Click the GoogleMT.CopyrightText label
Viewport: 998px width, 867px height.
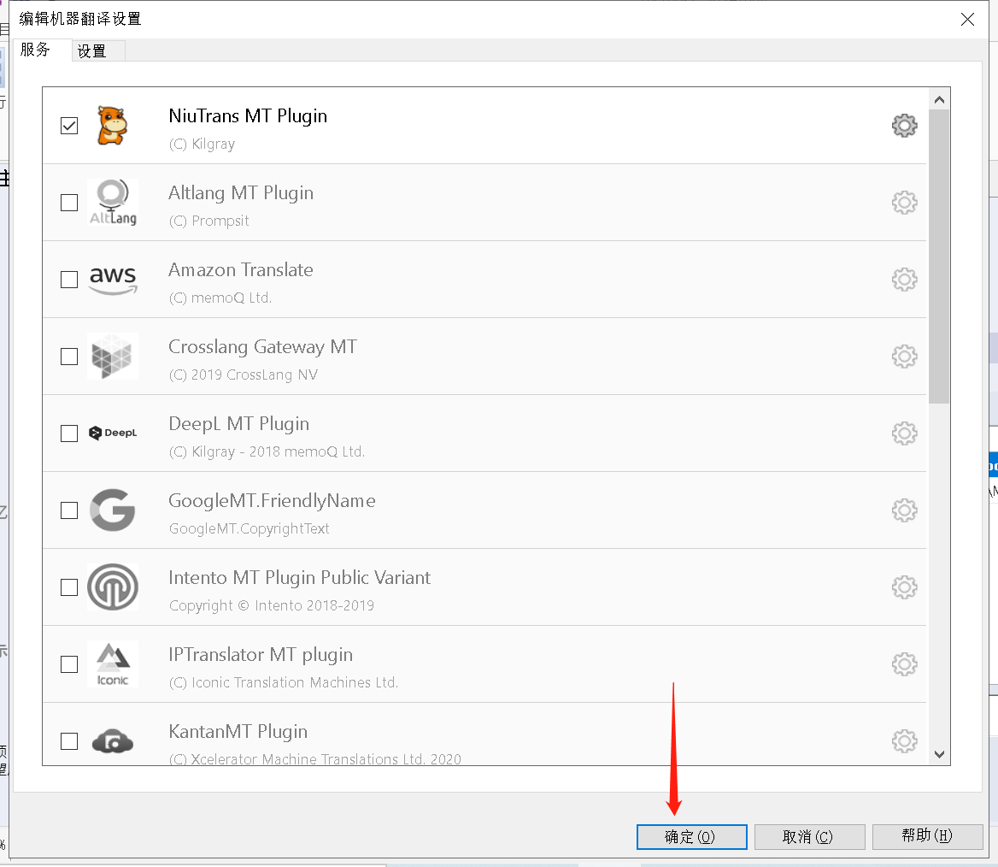click(x=249, y=528)
